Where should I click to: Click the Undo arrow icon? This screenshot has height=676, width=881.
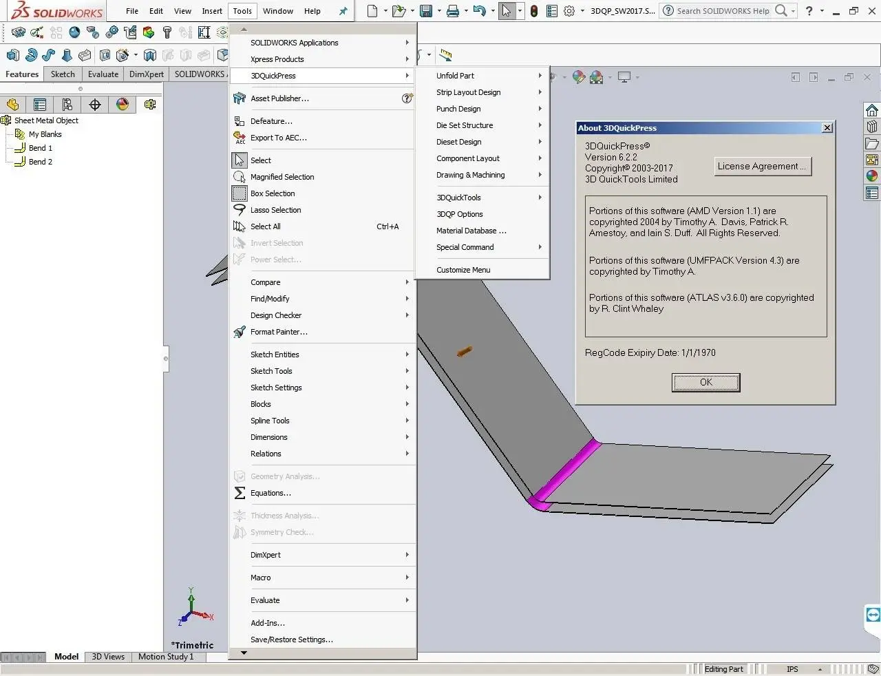pyautogui.click(x=480, y=11)
